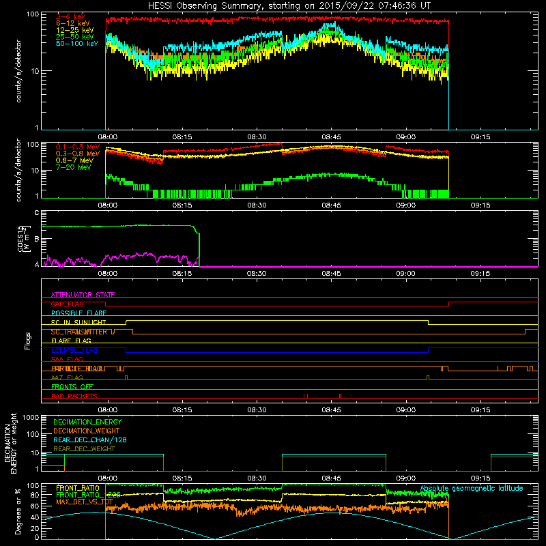Select the blue ECLIPSE_FLAG label

[x=74, y=350]
